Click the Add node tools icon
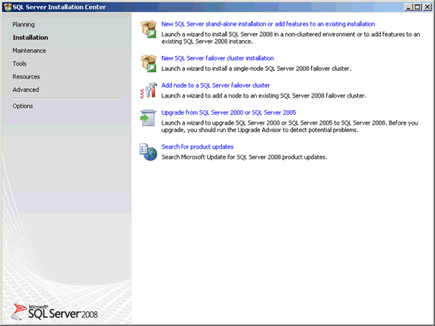 149,91
